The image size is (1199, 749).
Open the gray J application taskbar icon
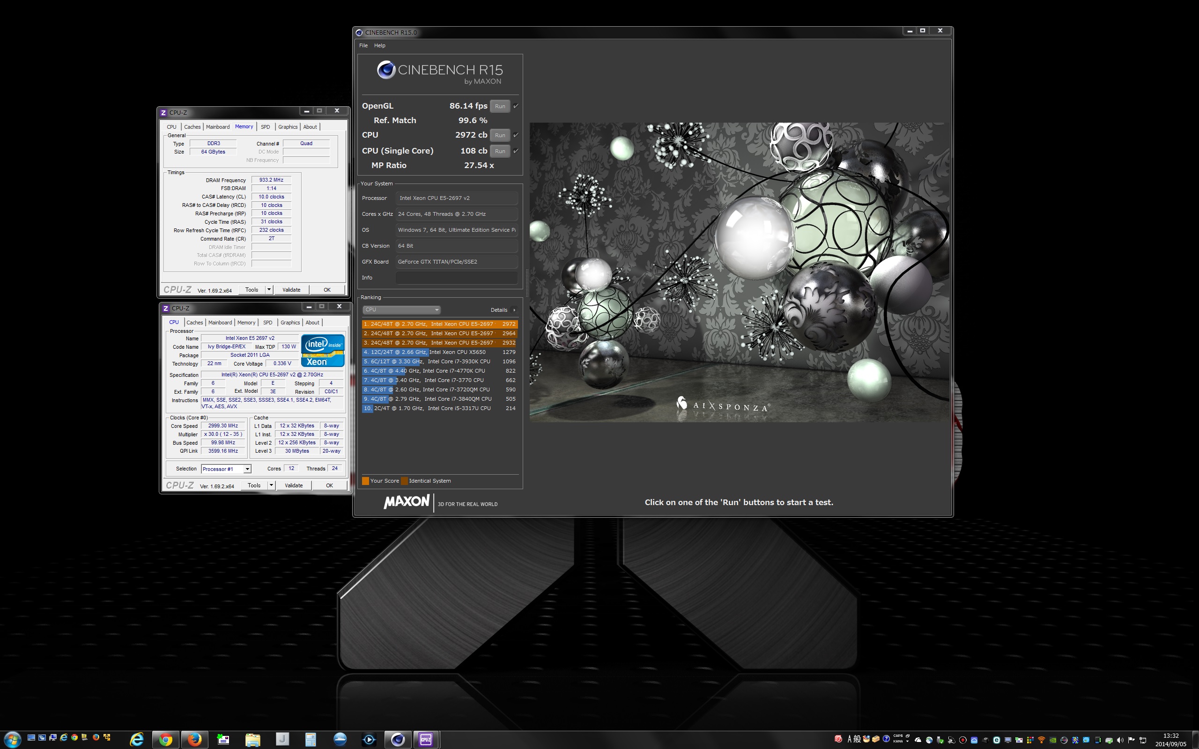[282, 740]
